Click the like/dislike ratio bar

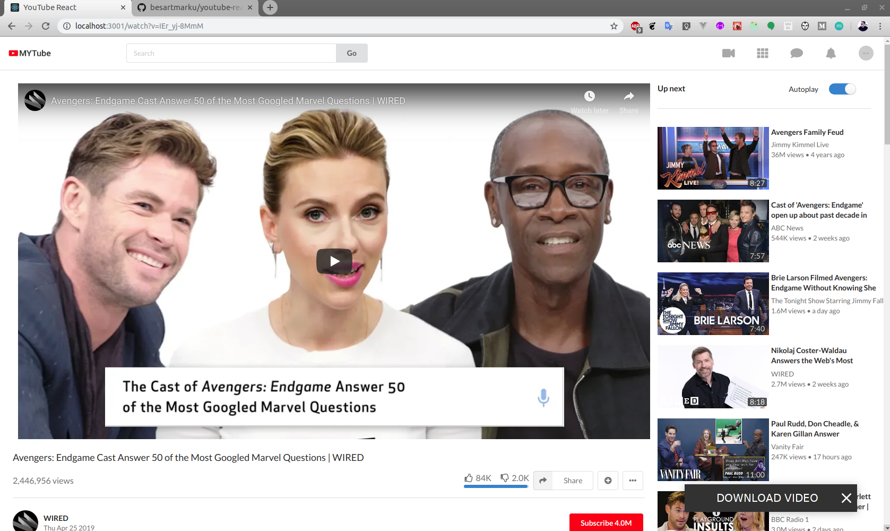[x=496, y=486]
